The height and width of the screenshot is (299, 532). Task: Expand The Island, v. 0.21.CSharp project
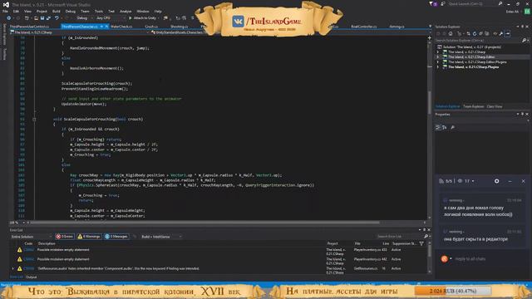(438, 51)
